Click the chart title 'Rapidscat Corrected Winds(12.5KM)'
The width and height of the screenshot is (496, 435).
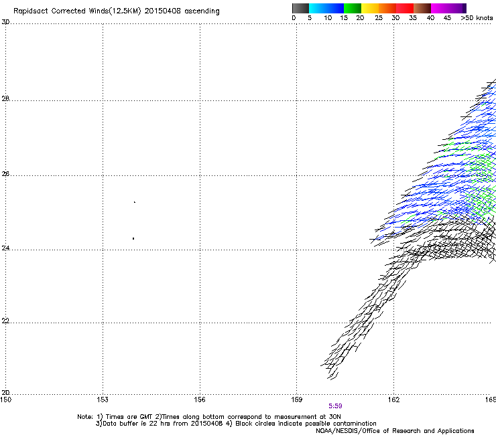77,11
